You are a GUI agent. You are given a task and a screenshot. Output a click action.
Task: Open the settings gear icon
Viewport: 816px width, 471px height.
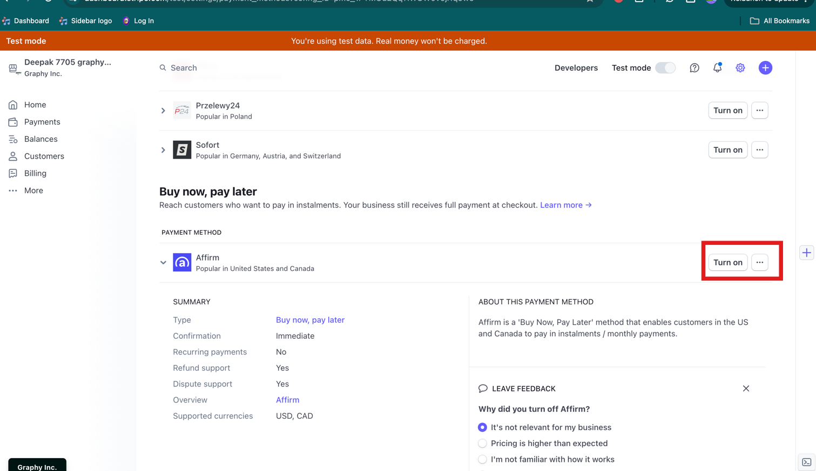click(740, 68)
